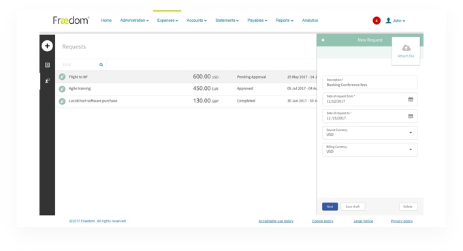Click the Next button
Image resolution: width=463 pixels, height=251 pixels.
pyautogui.click(x=330, y=207)
